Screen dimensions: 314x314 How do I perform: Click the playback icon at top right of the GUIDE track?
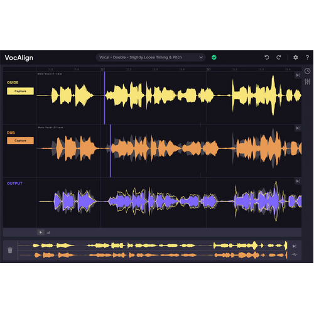click(298, 75)
